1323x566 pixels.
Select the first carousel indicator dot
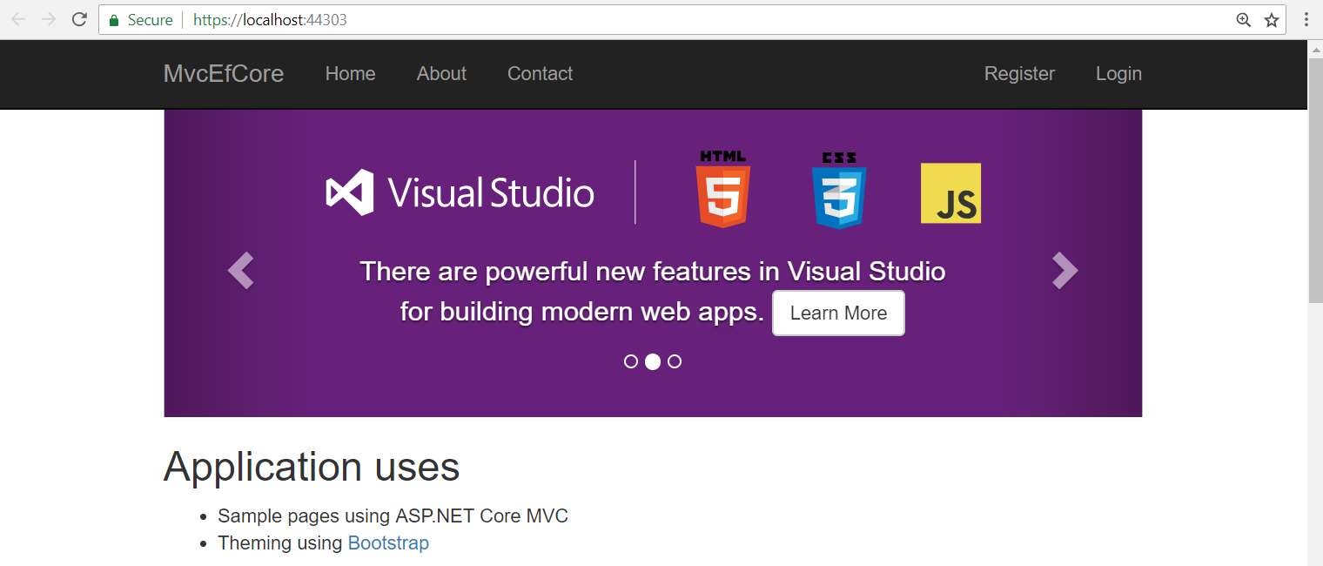(631, 361)
